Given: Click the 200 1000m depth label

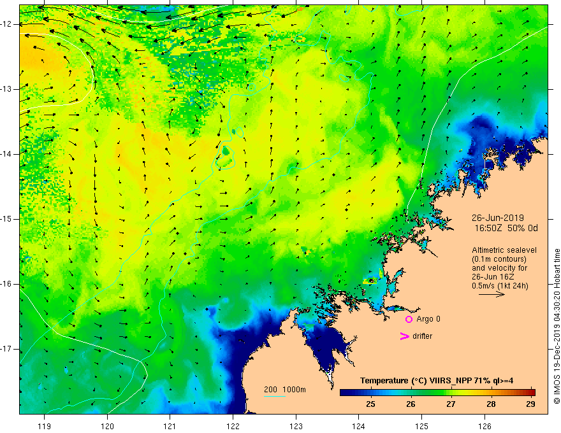Looking at the screenshot, I should (285, 390).
